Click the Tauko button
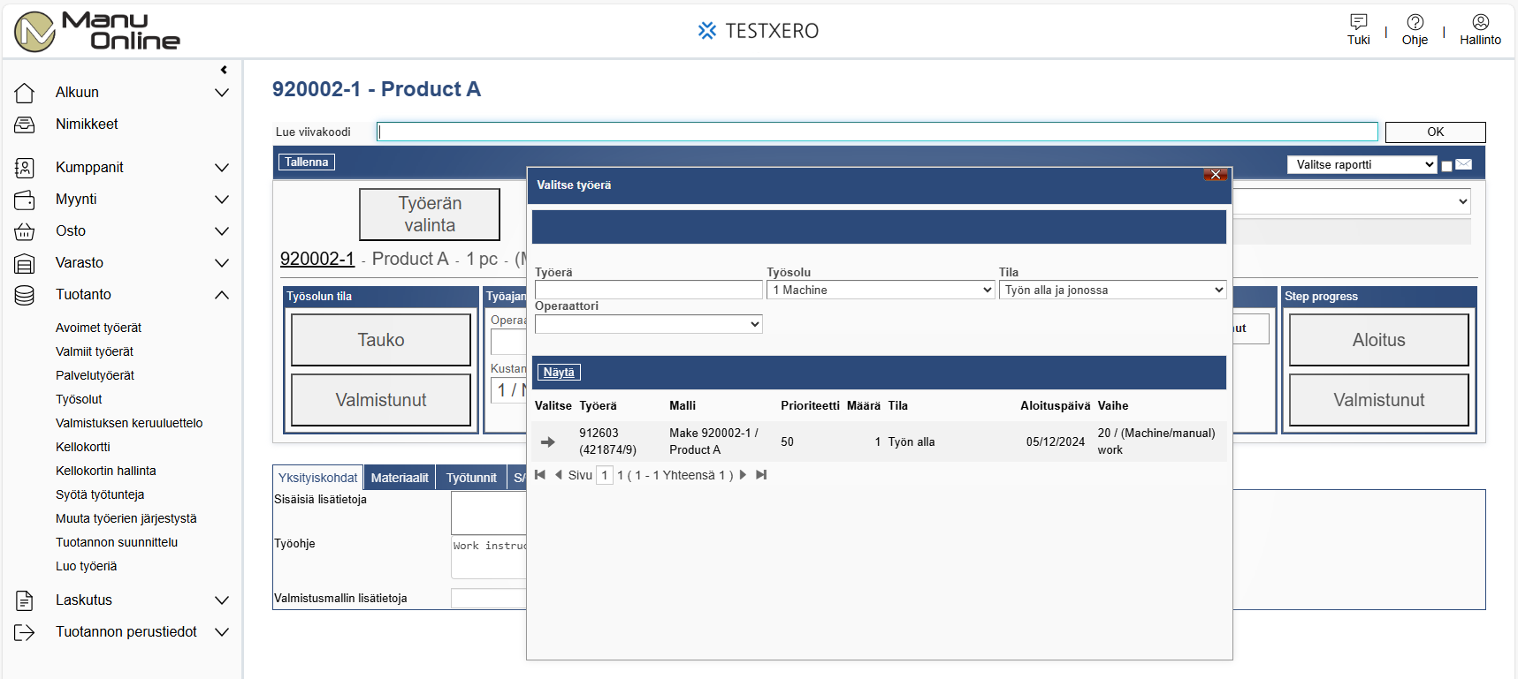1518x679 pixels. click(x=381, y=340)
